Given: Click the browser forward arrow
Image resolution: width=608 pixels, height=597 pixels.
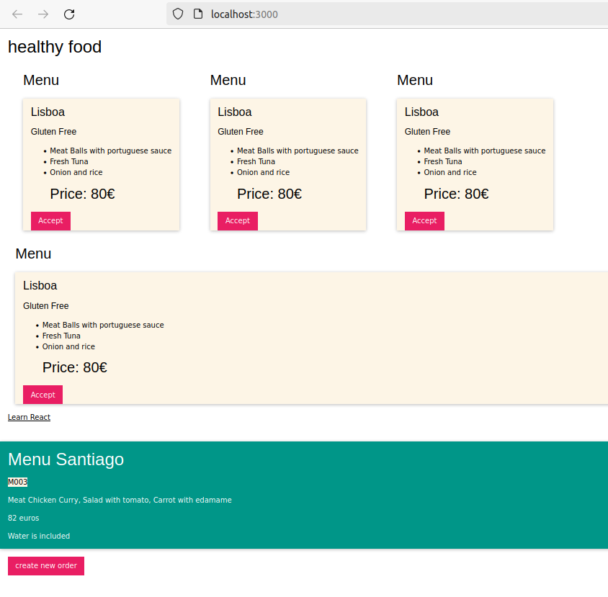Looking at the screenshot, I should click(x=43, y=14).
